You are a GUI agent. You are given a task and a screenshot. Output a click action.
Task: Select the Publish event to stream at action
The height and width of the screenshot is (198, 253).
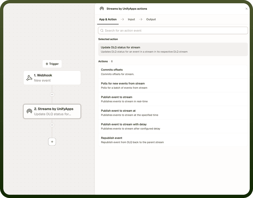tap(173, 113)
